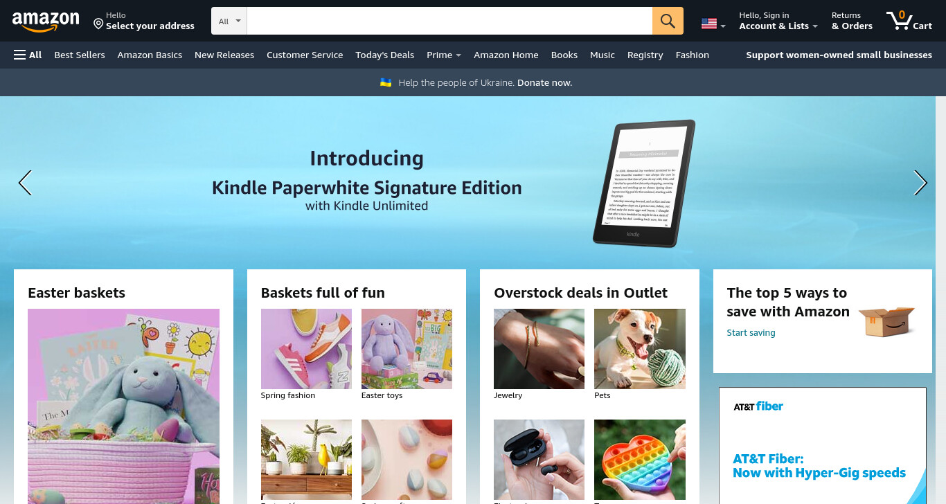Go to previous carousel banner arrow
946x504 pixels.
tap(25, 183)
